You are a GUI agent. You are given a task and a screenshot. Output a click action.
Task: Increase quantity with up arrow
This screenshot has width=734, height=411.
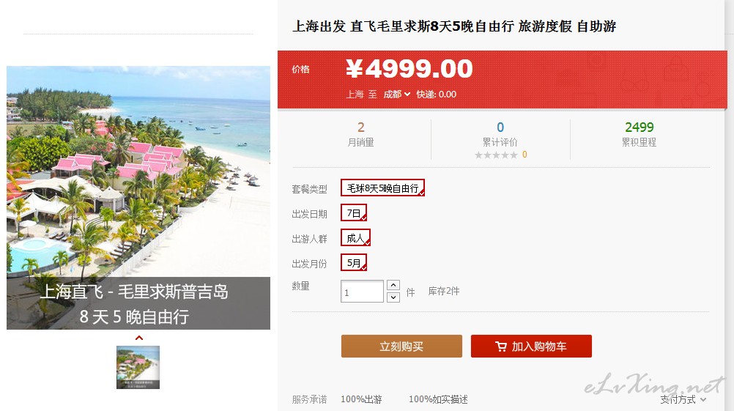click(393, 285)
